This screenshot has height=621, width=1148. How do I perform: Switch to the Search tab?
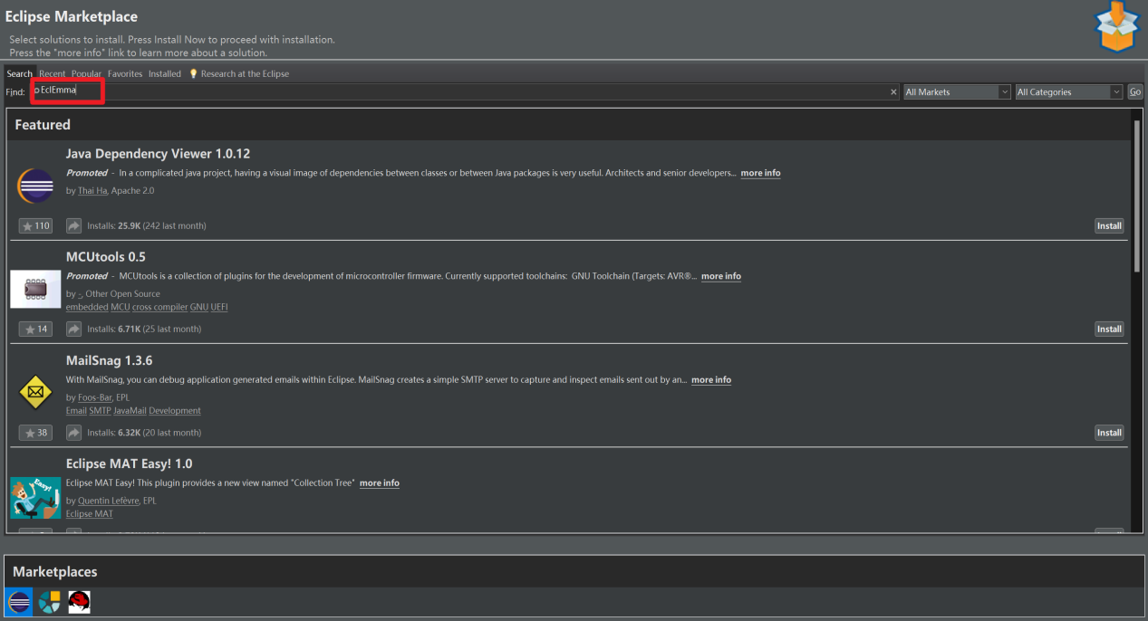pyautogui.click(x=20, y=73)
